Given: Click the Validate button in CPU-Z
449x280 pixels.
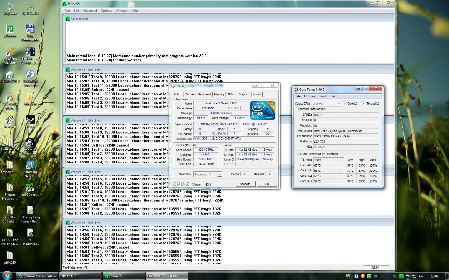Looking at the screenshot, I should click(x=245, y=184).
